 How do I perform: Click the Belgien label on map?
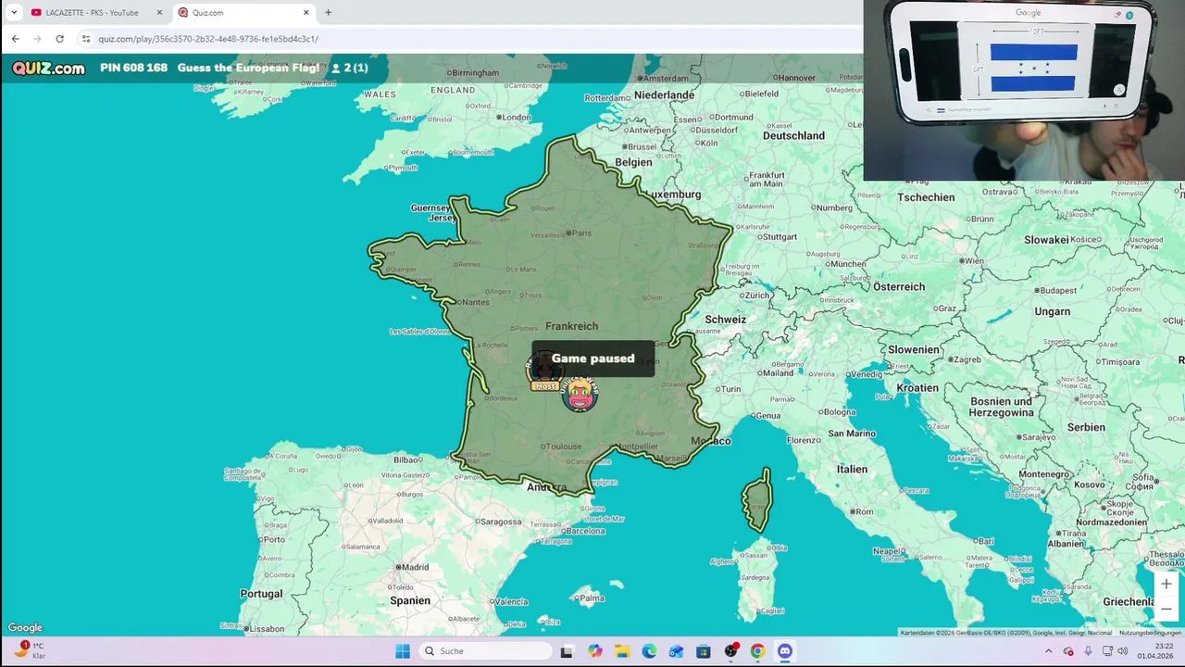coord(634,162)
